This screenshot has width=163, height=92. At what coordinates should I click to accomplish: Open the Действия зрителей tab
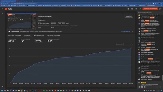click(x=39, y=35)
